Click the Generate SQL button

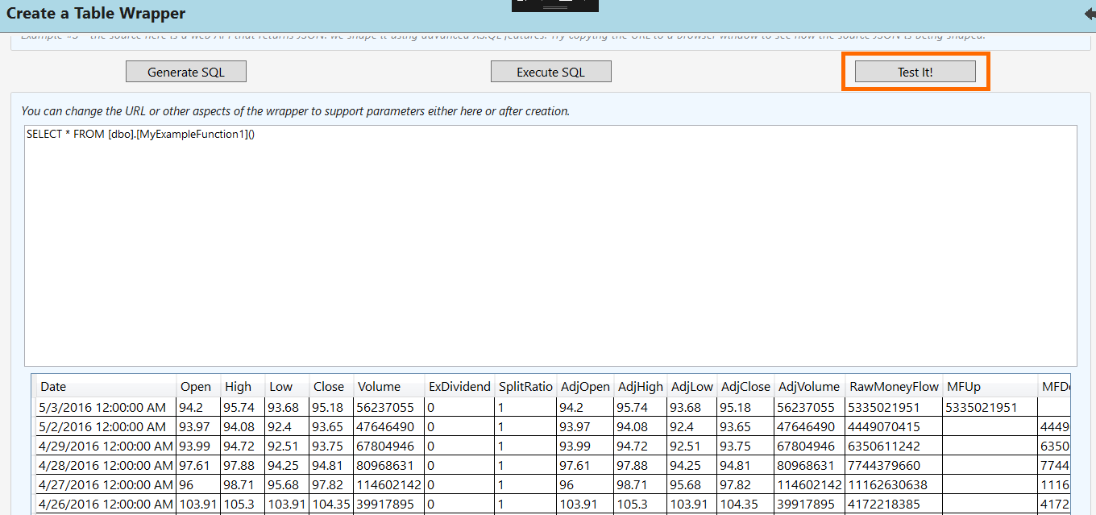click(186, 72)
